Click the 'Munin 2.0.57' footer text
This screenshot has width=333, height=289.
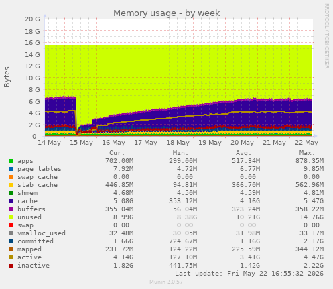point(166,282)
